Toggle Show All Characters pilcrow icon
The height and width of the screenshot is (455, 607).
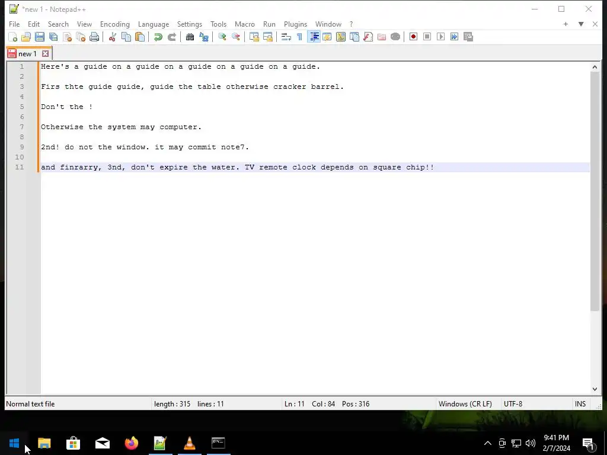pos(299,37)
